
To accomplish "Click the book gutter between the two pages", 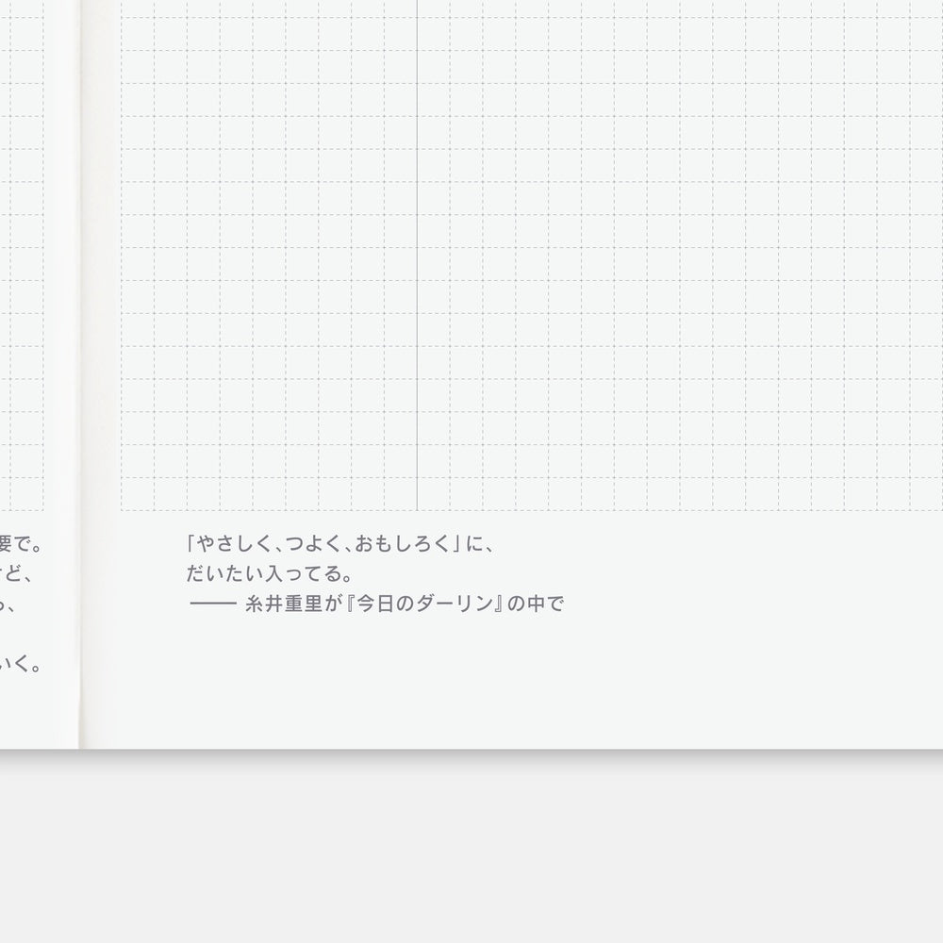I will coord(80,377).
